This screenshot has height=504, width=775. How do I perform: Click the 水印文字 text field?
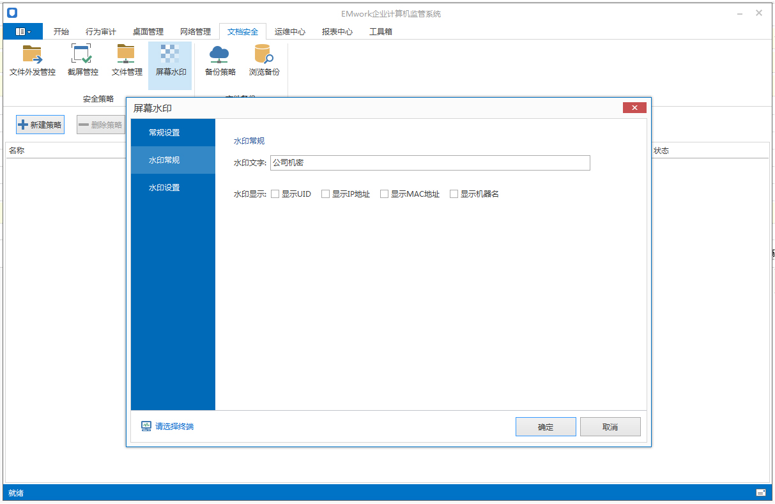pyautogui.click(x=430, y=163)
